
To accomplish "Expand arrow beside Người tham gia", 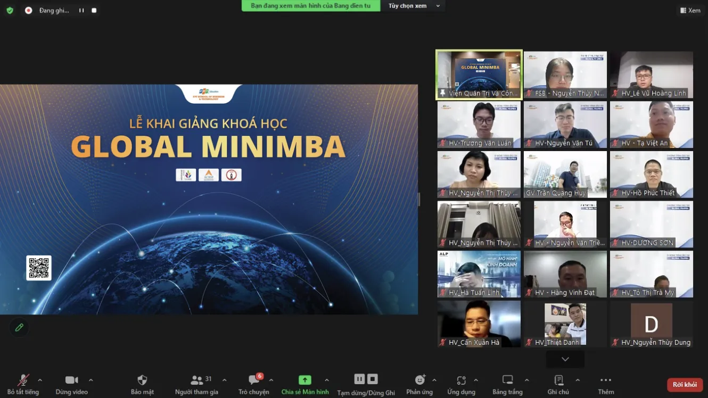I will [224, 380].
